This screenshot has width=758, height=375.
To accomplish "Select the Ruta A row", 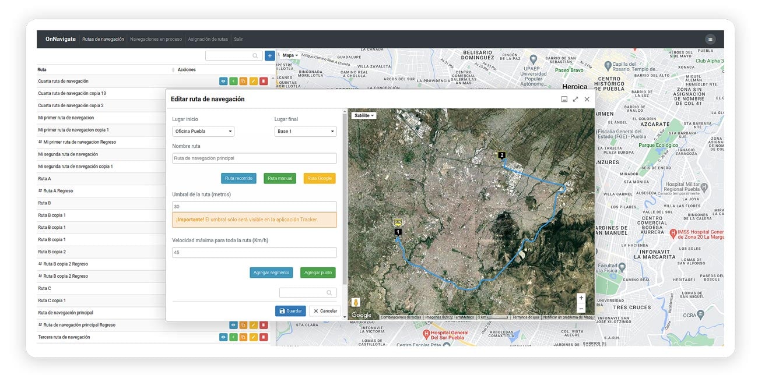I will click(102, 179).
